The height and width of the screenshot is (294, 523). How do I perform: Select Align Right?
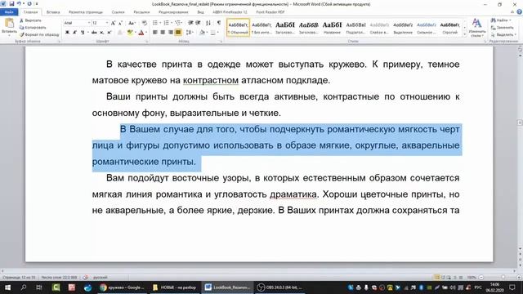point(171,33)
